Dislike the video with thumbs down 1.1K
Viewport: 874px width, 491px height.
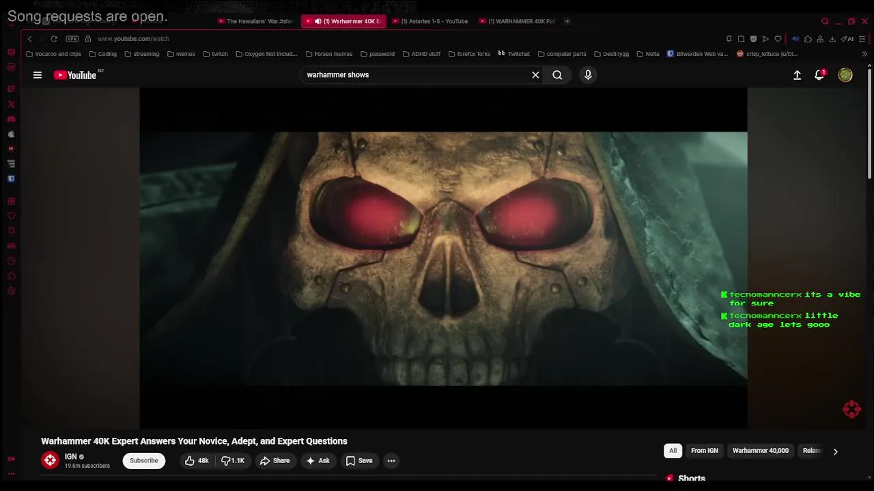[233, 461]
